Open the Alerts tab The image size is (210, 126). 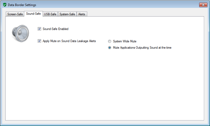click(82, 14)
